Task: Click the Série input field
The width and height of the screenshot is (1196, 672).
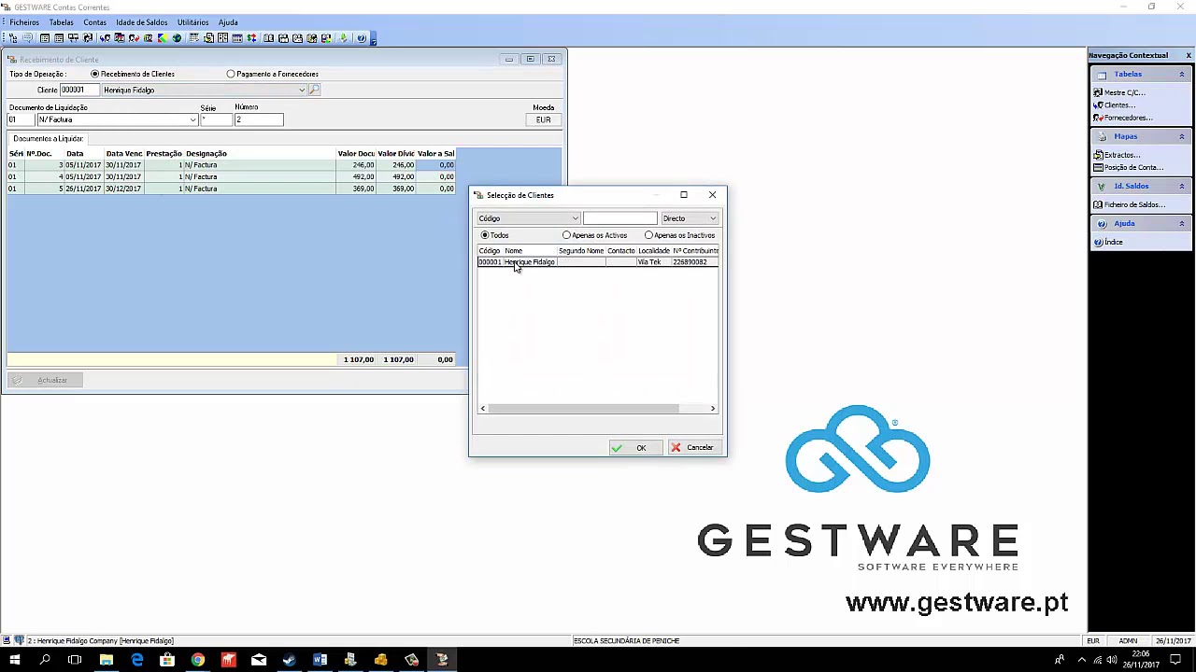Action: 216,119
